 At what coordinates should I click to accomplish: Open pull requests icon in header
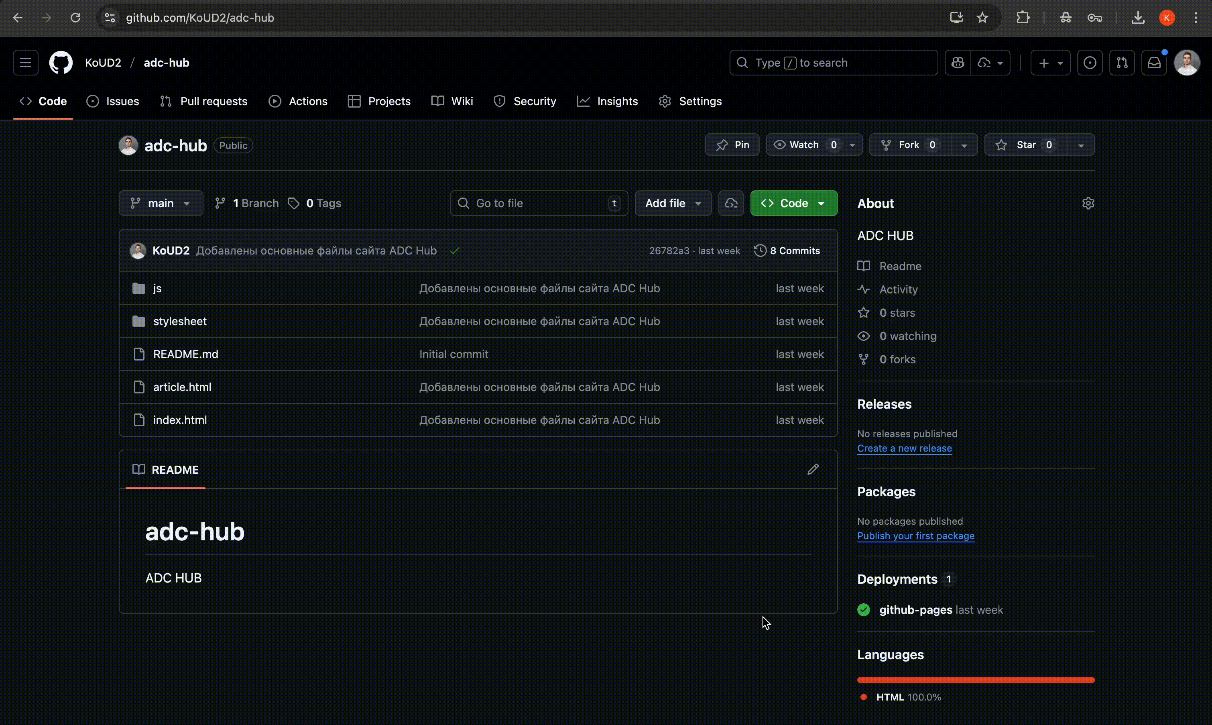click(1122, 63)
